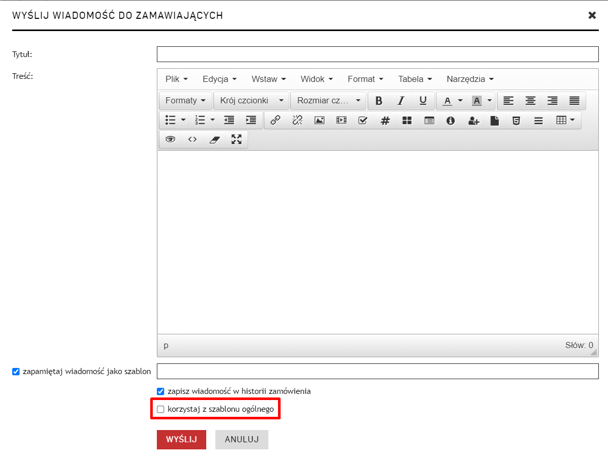The width and height of the screenshot is (608, 456).
Task: Click the ANULUJ button
Action: coord(242,440)
